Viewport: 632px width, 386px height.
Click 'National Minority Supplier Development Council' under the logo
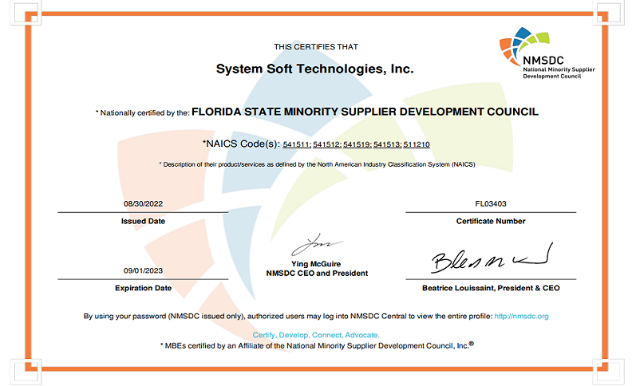(559, 73)
